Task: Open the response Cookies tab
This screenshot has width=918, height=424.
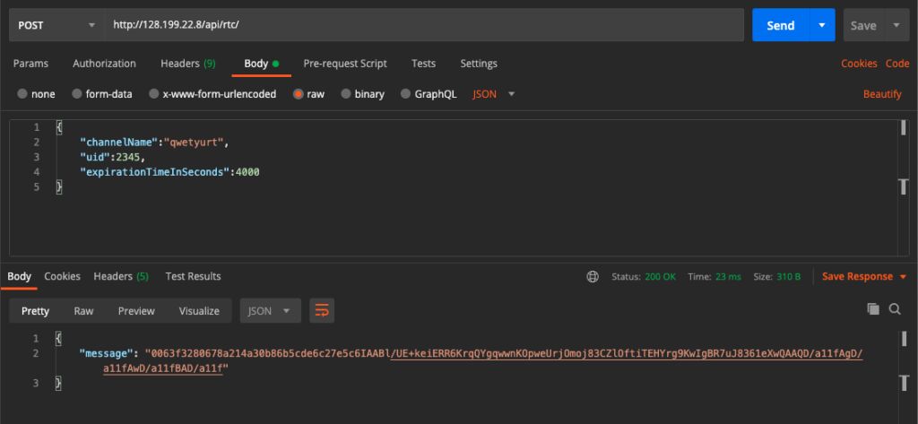Action: 62,276
